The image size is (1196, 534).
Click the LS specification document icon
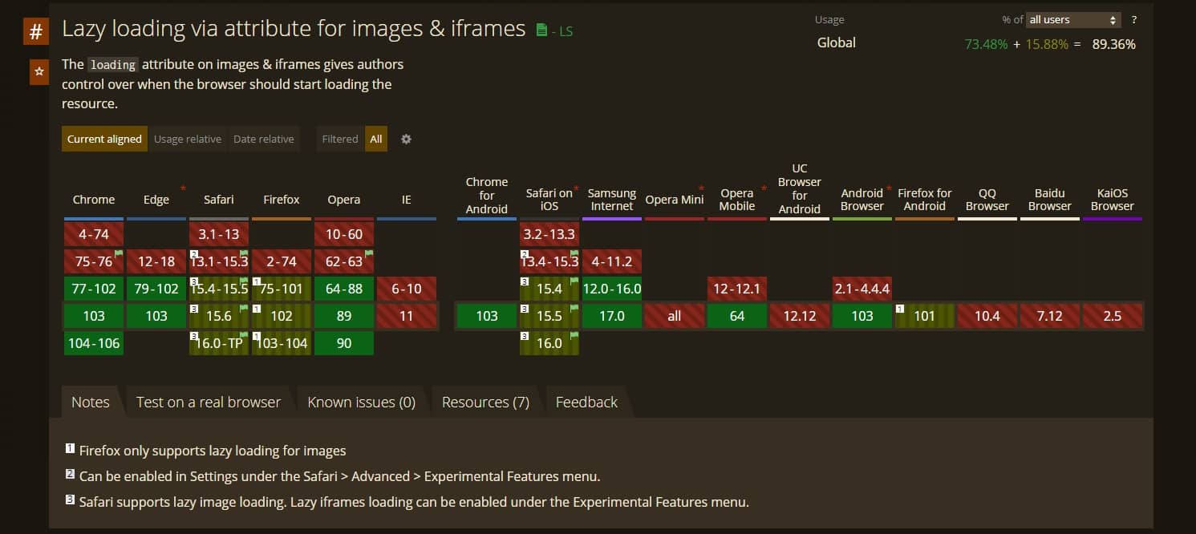coord(541,30)
